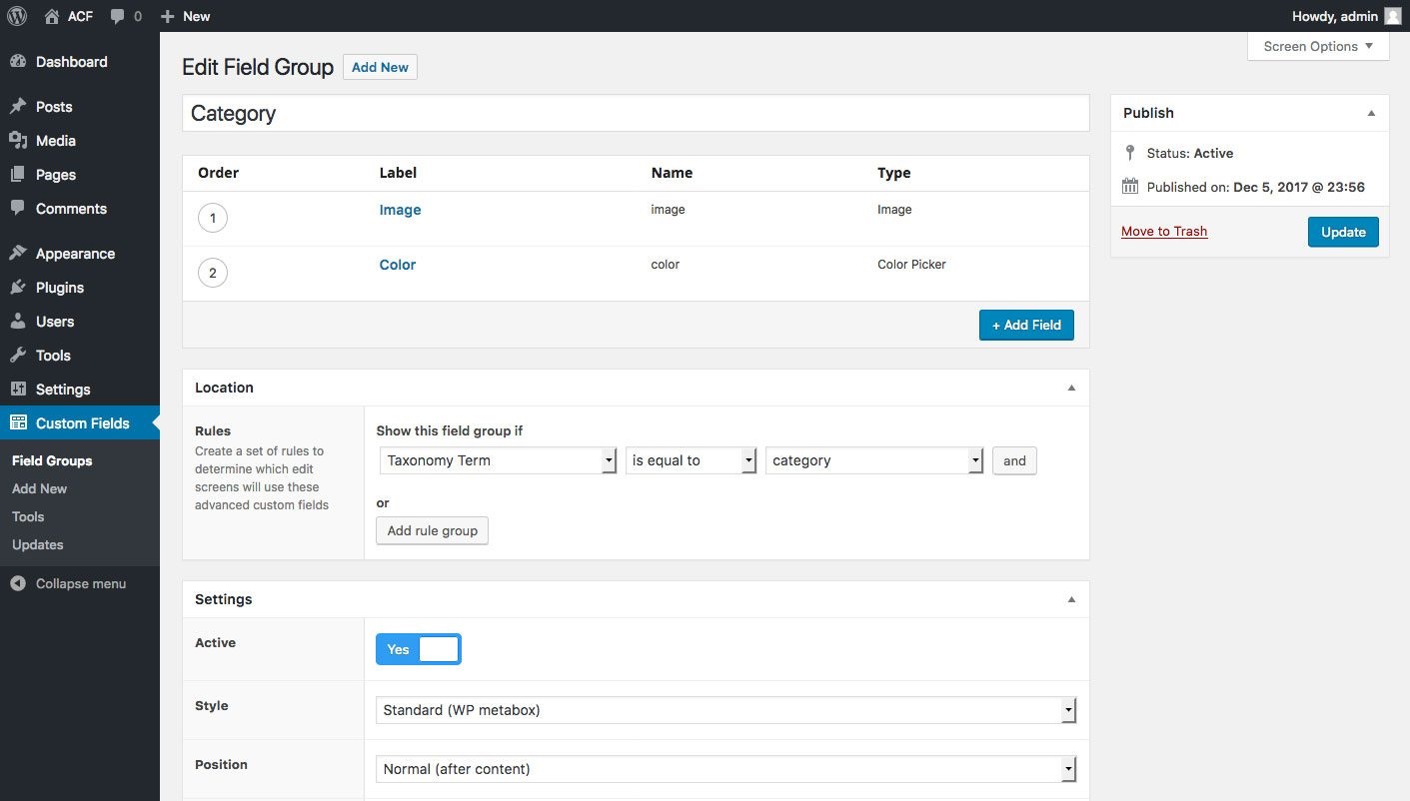1410x801 pixels.
Task: Toggle the Active Yes switch off
Action: tap(419, 649)
